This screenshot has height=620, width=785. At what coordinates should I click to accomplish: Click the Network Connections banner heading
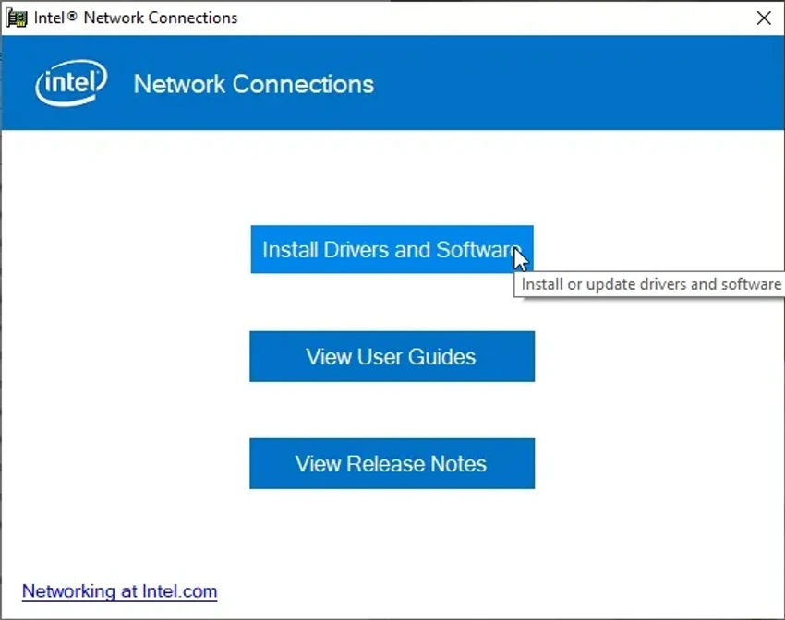254,84
